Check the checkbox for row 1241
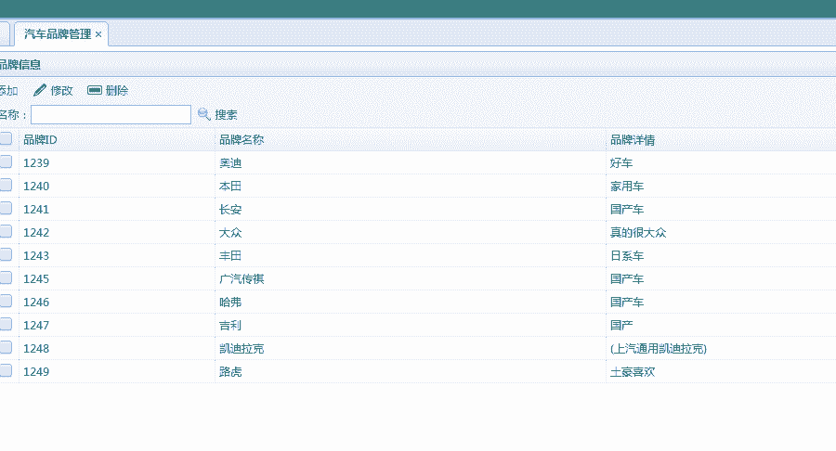836x451 pixels. tap(6, 208)
